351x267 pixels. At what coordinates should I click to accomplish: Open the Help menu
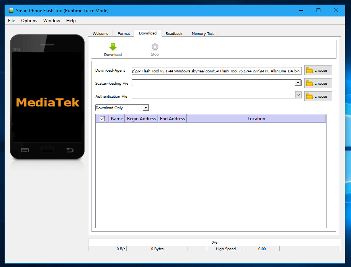[x=71, y=21]
